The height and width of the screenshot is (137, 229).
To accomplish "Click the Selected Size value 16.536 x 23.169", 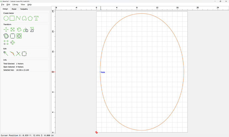I will point(23,70).
